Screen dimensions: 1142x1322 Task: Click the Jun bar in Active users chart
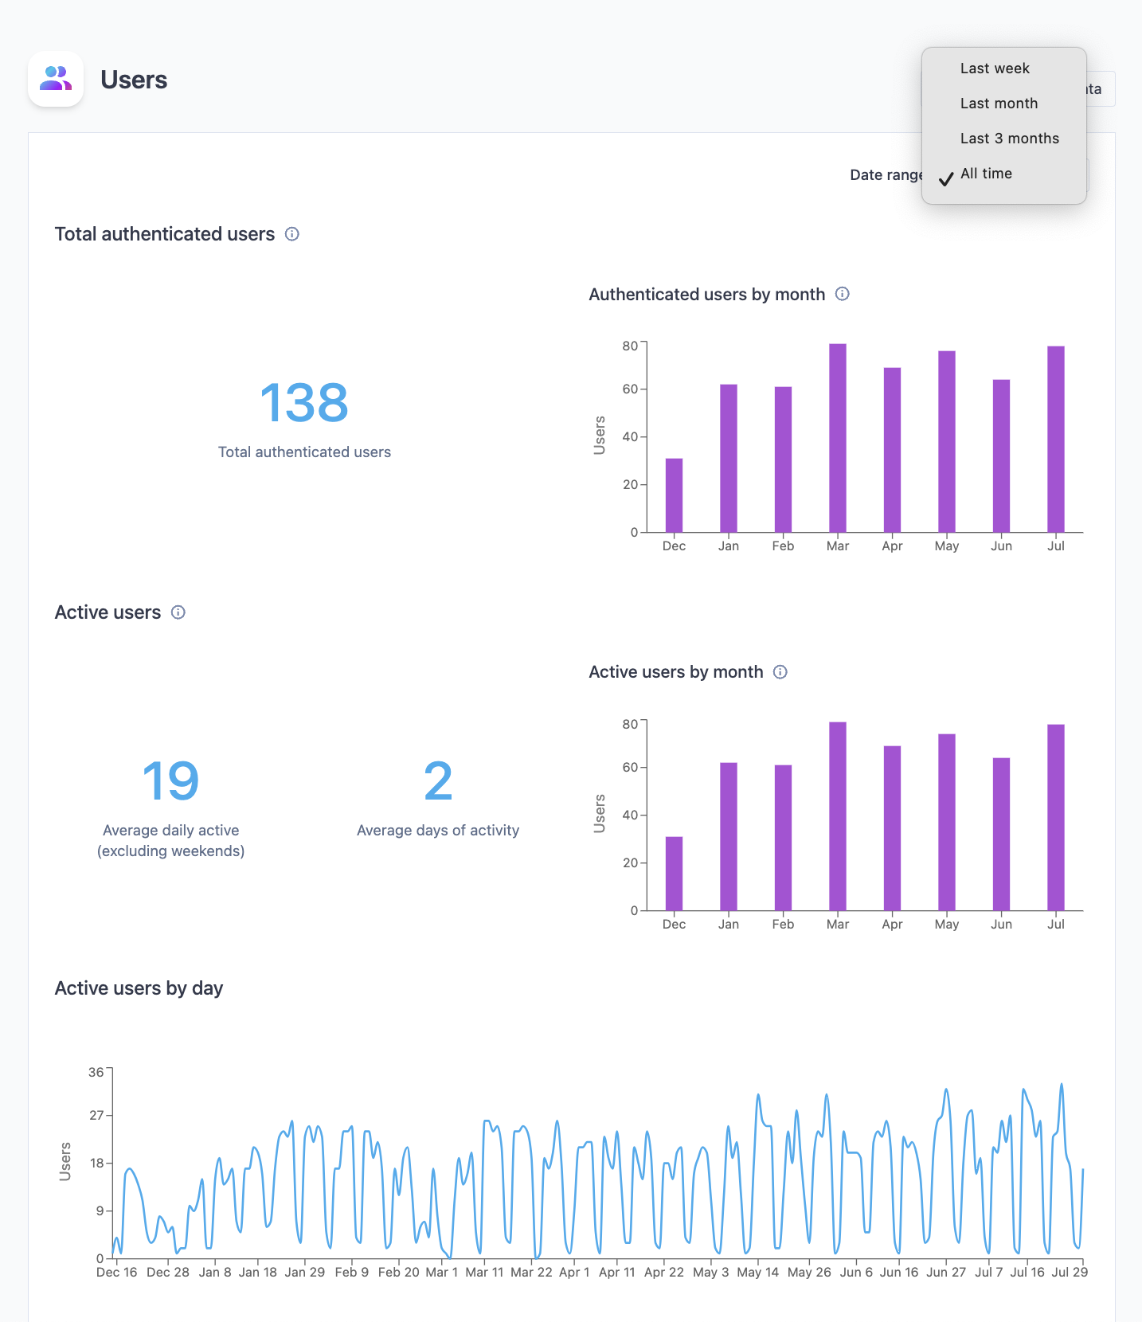point(1001,834)
